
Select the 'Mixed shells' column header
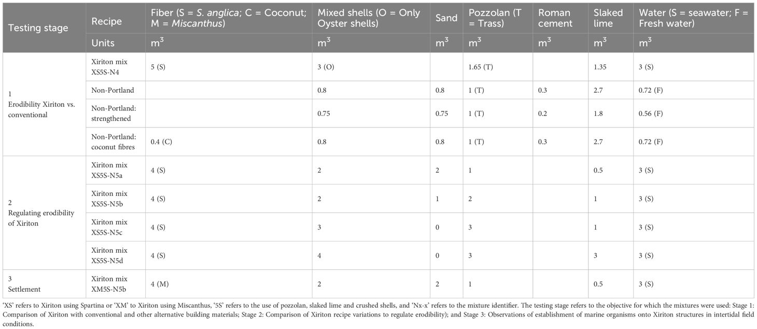click(x=368, y=17)
